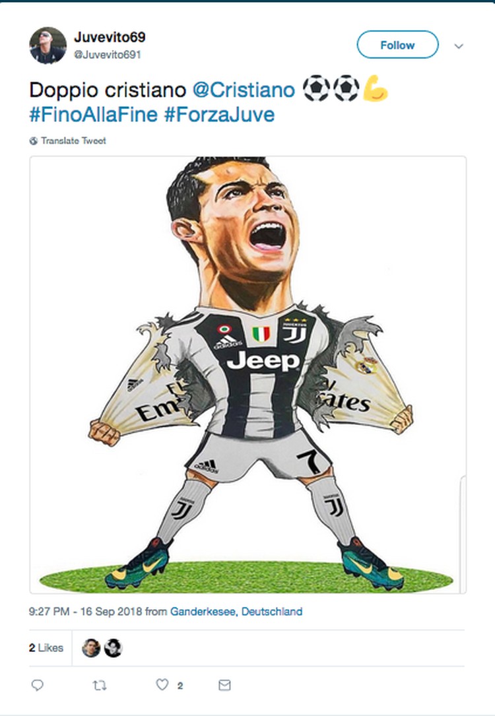Open the #ForzaJuve hashtag
Viewport: 495px width, 716px height.
click(219, 115)
